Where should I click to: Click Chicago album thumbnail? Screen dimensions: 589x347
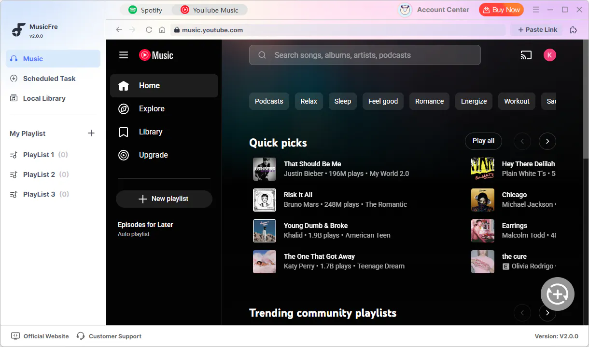click(x=483, y=200)
